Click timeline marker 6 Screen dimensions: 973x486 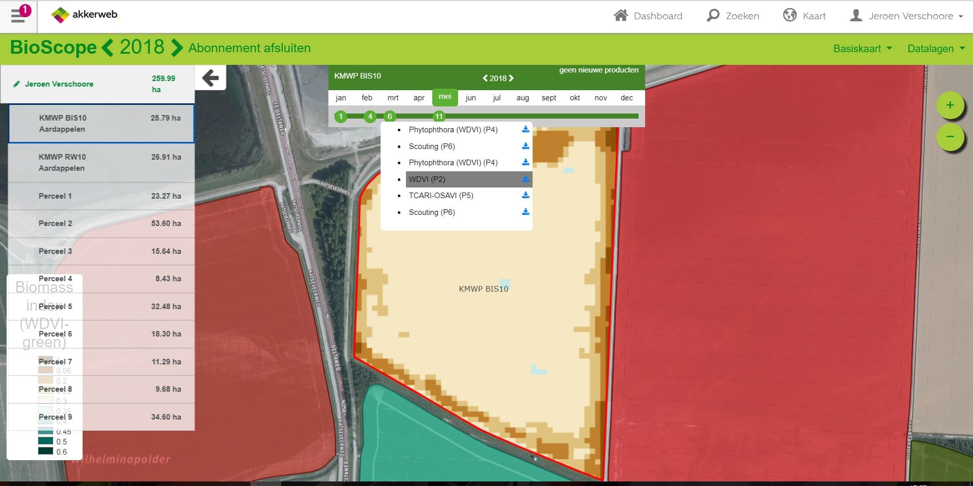point(390,117)
